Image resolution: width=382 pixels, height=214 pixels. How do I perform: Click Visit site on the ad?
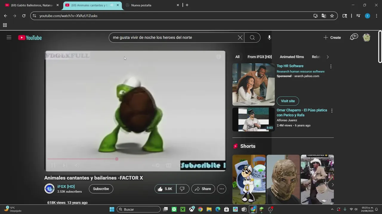pos(288,101)
